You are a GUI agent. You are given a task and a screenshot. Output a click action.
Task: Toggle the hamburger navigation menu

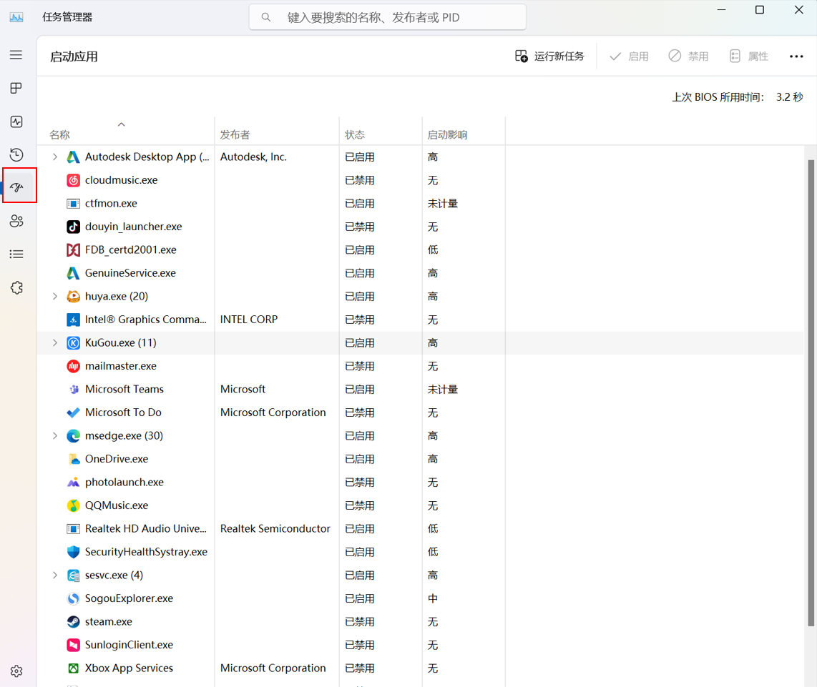pos(16,55)
